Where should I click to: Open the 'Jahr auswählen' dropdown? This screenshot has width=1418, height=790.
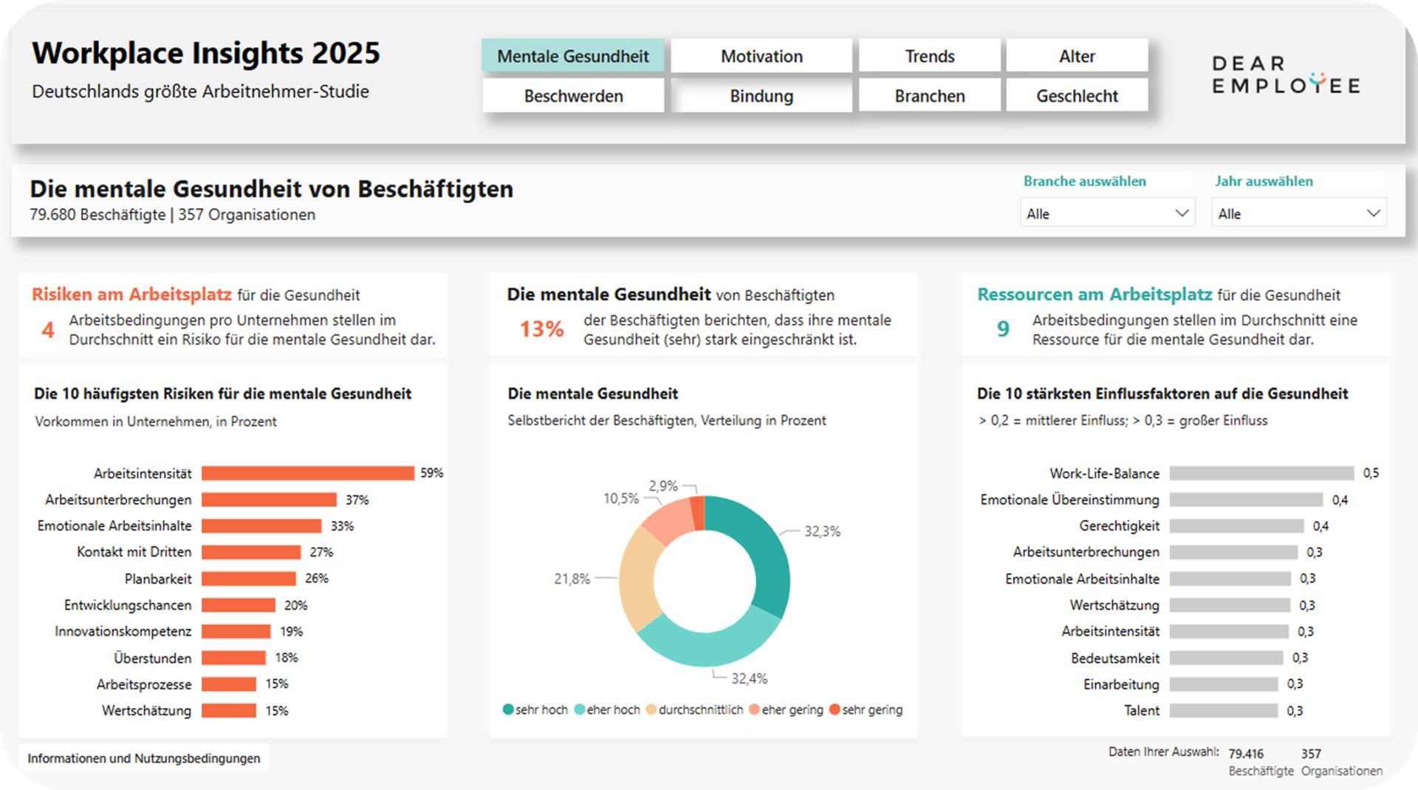click(x=1299, y=213)
